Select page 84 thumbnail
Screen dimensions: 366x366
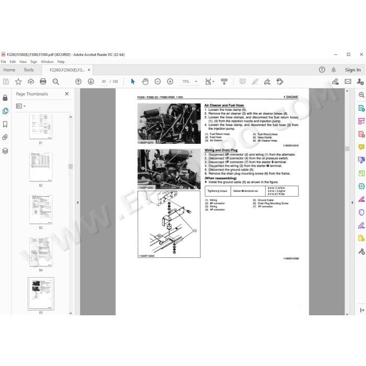coord(41,251)
